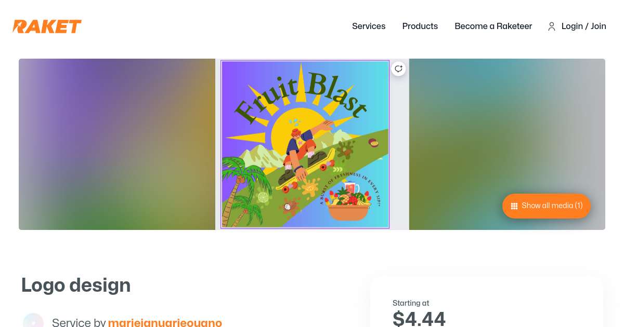Click the user profile icon beside Login
This screenshot has width=624, height=327.
(552, 26)
